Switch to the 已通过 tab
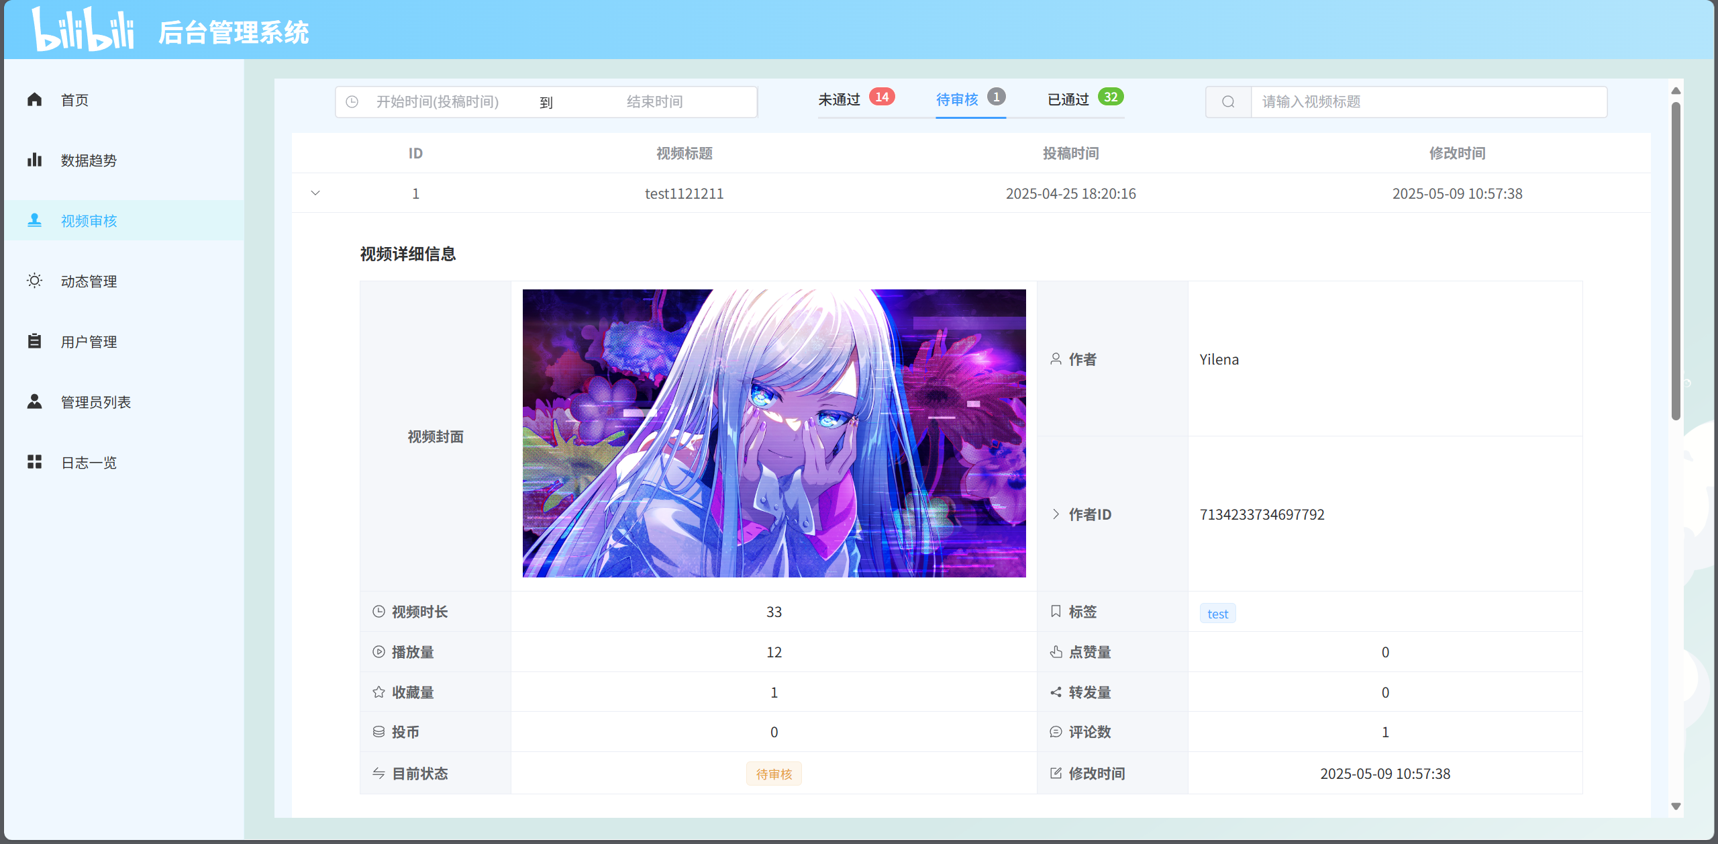1718x844 pixels. tap(1068, 100)
